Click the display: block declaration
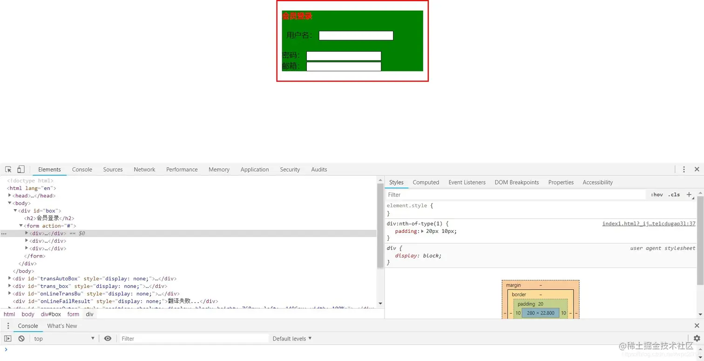This screenshot has height=361, width=704. pos(418,255)
